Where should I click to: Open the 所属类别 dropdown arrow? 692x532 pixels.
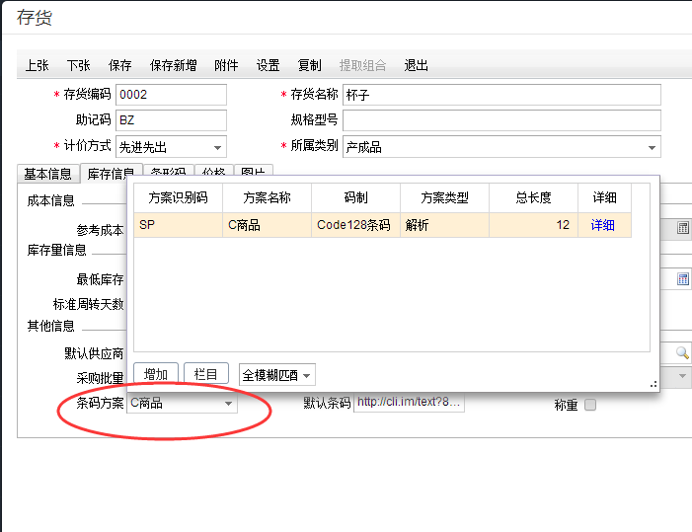(652, 147)
